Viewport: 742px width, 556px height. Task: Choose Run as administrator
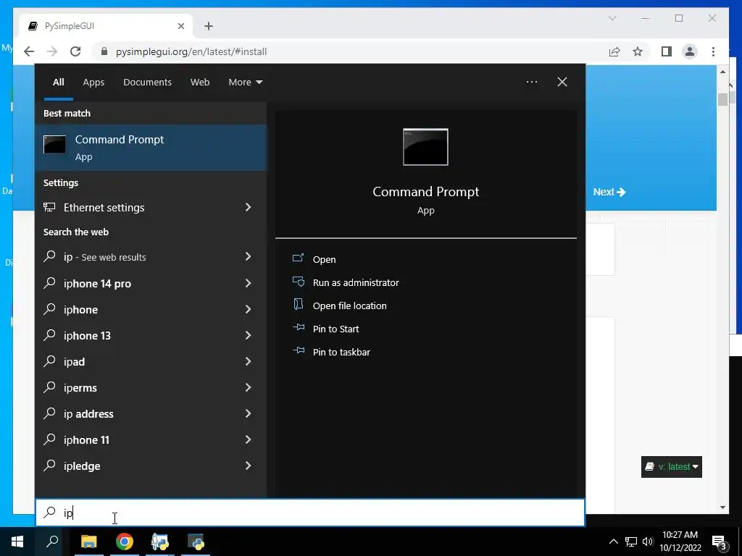click(x=356, y=283)
